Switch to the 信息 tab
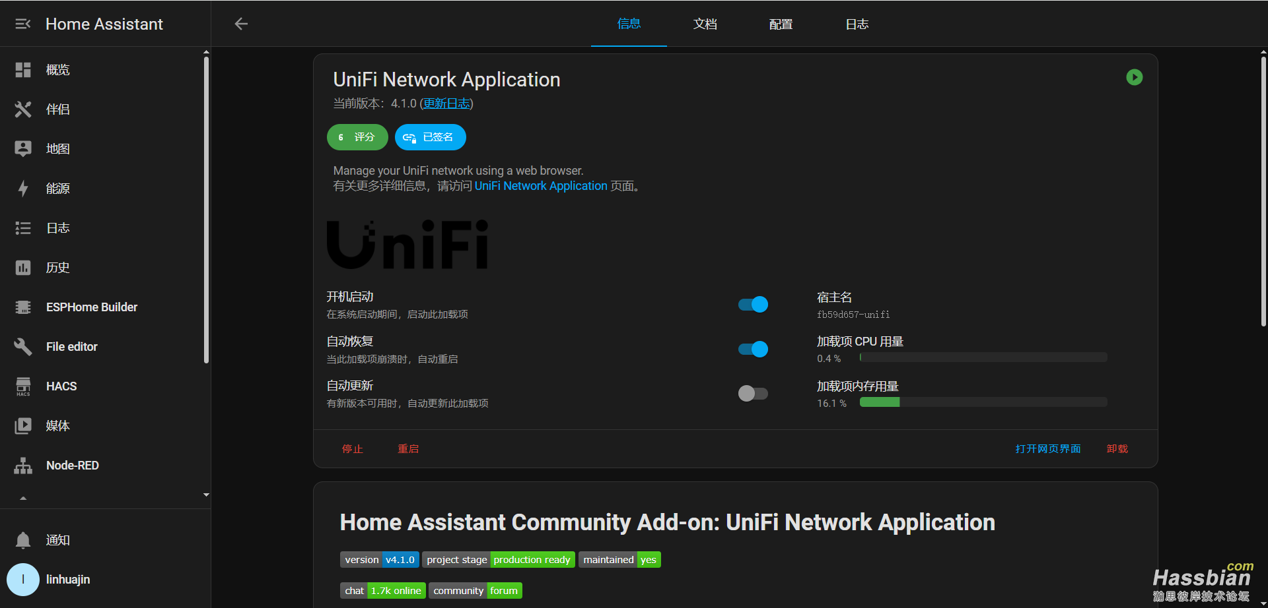This screenshot has width=1268, height=608. point(629,24)
